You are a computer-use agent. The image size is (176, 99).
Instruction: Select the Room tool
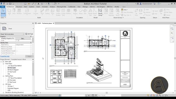point(106,12)
